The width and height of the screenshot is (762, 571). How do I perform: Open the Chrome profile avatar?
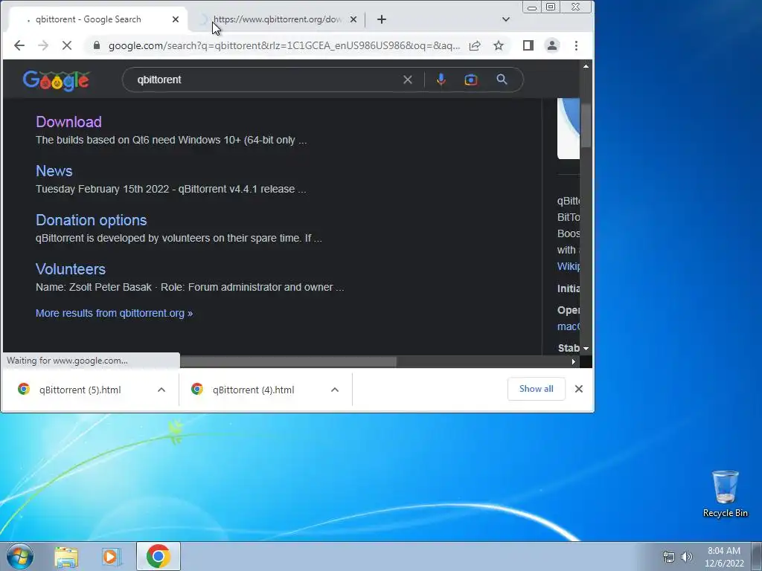552,45
